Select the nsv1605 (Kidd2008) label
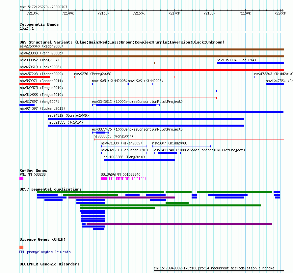The height and width of the screenshot is (273, 293). coord(110,81)
